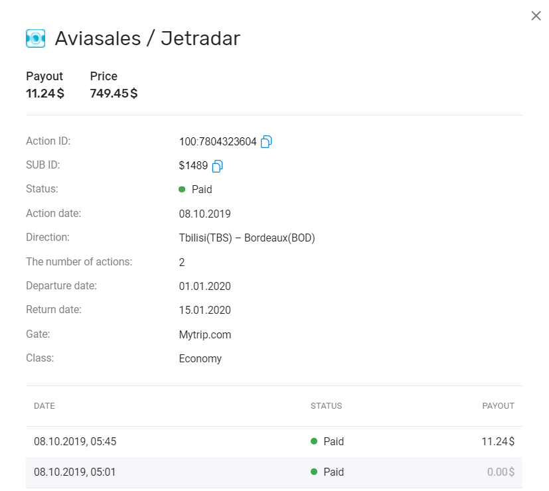Select the SUB ID value $1489
The width and height of the screenshot is (549, 491).
tap(193, 165)
